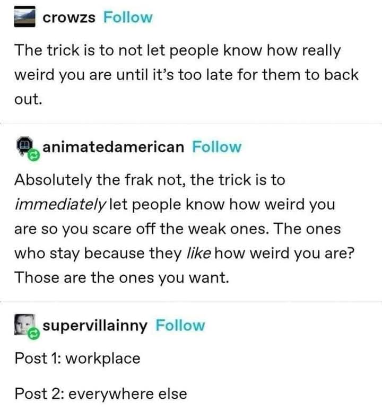
Task: Click the "scare off the weak ones" text
Action: [x=181, y=229]
